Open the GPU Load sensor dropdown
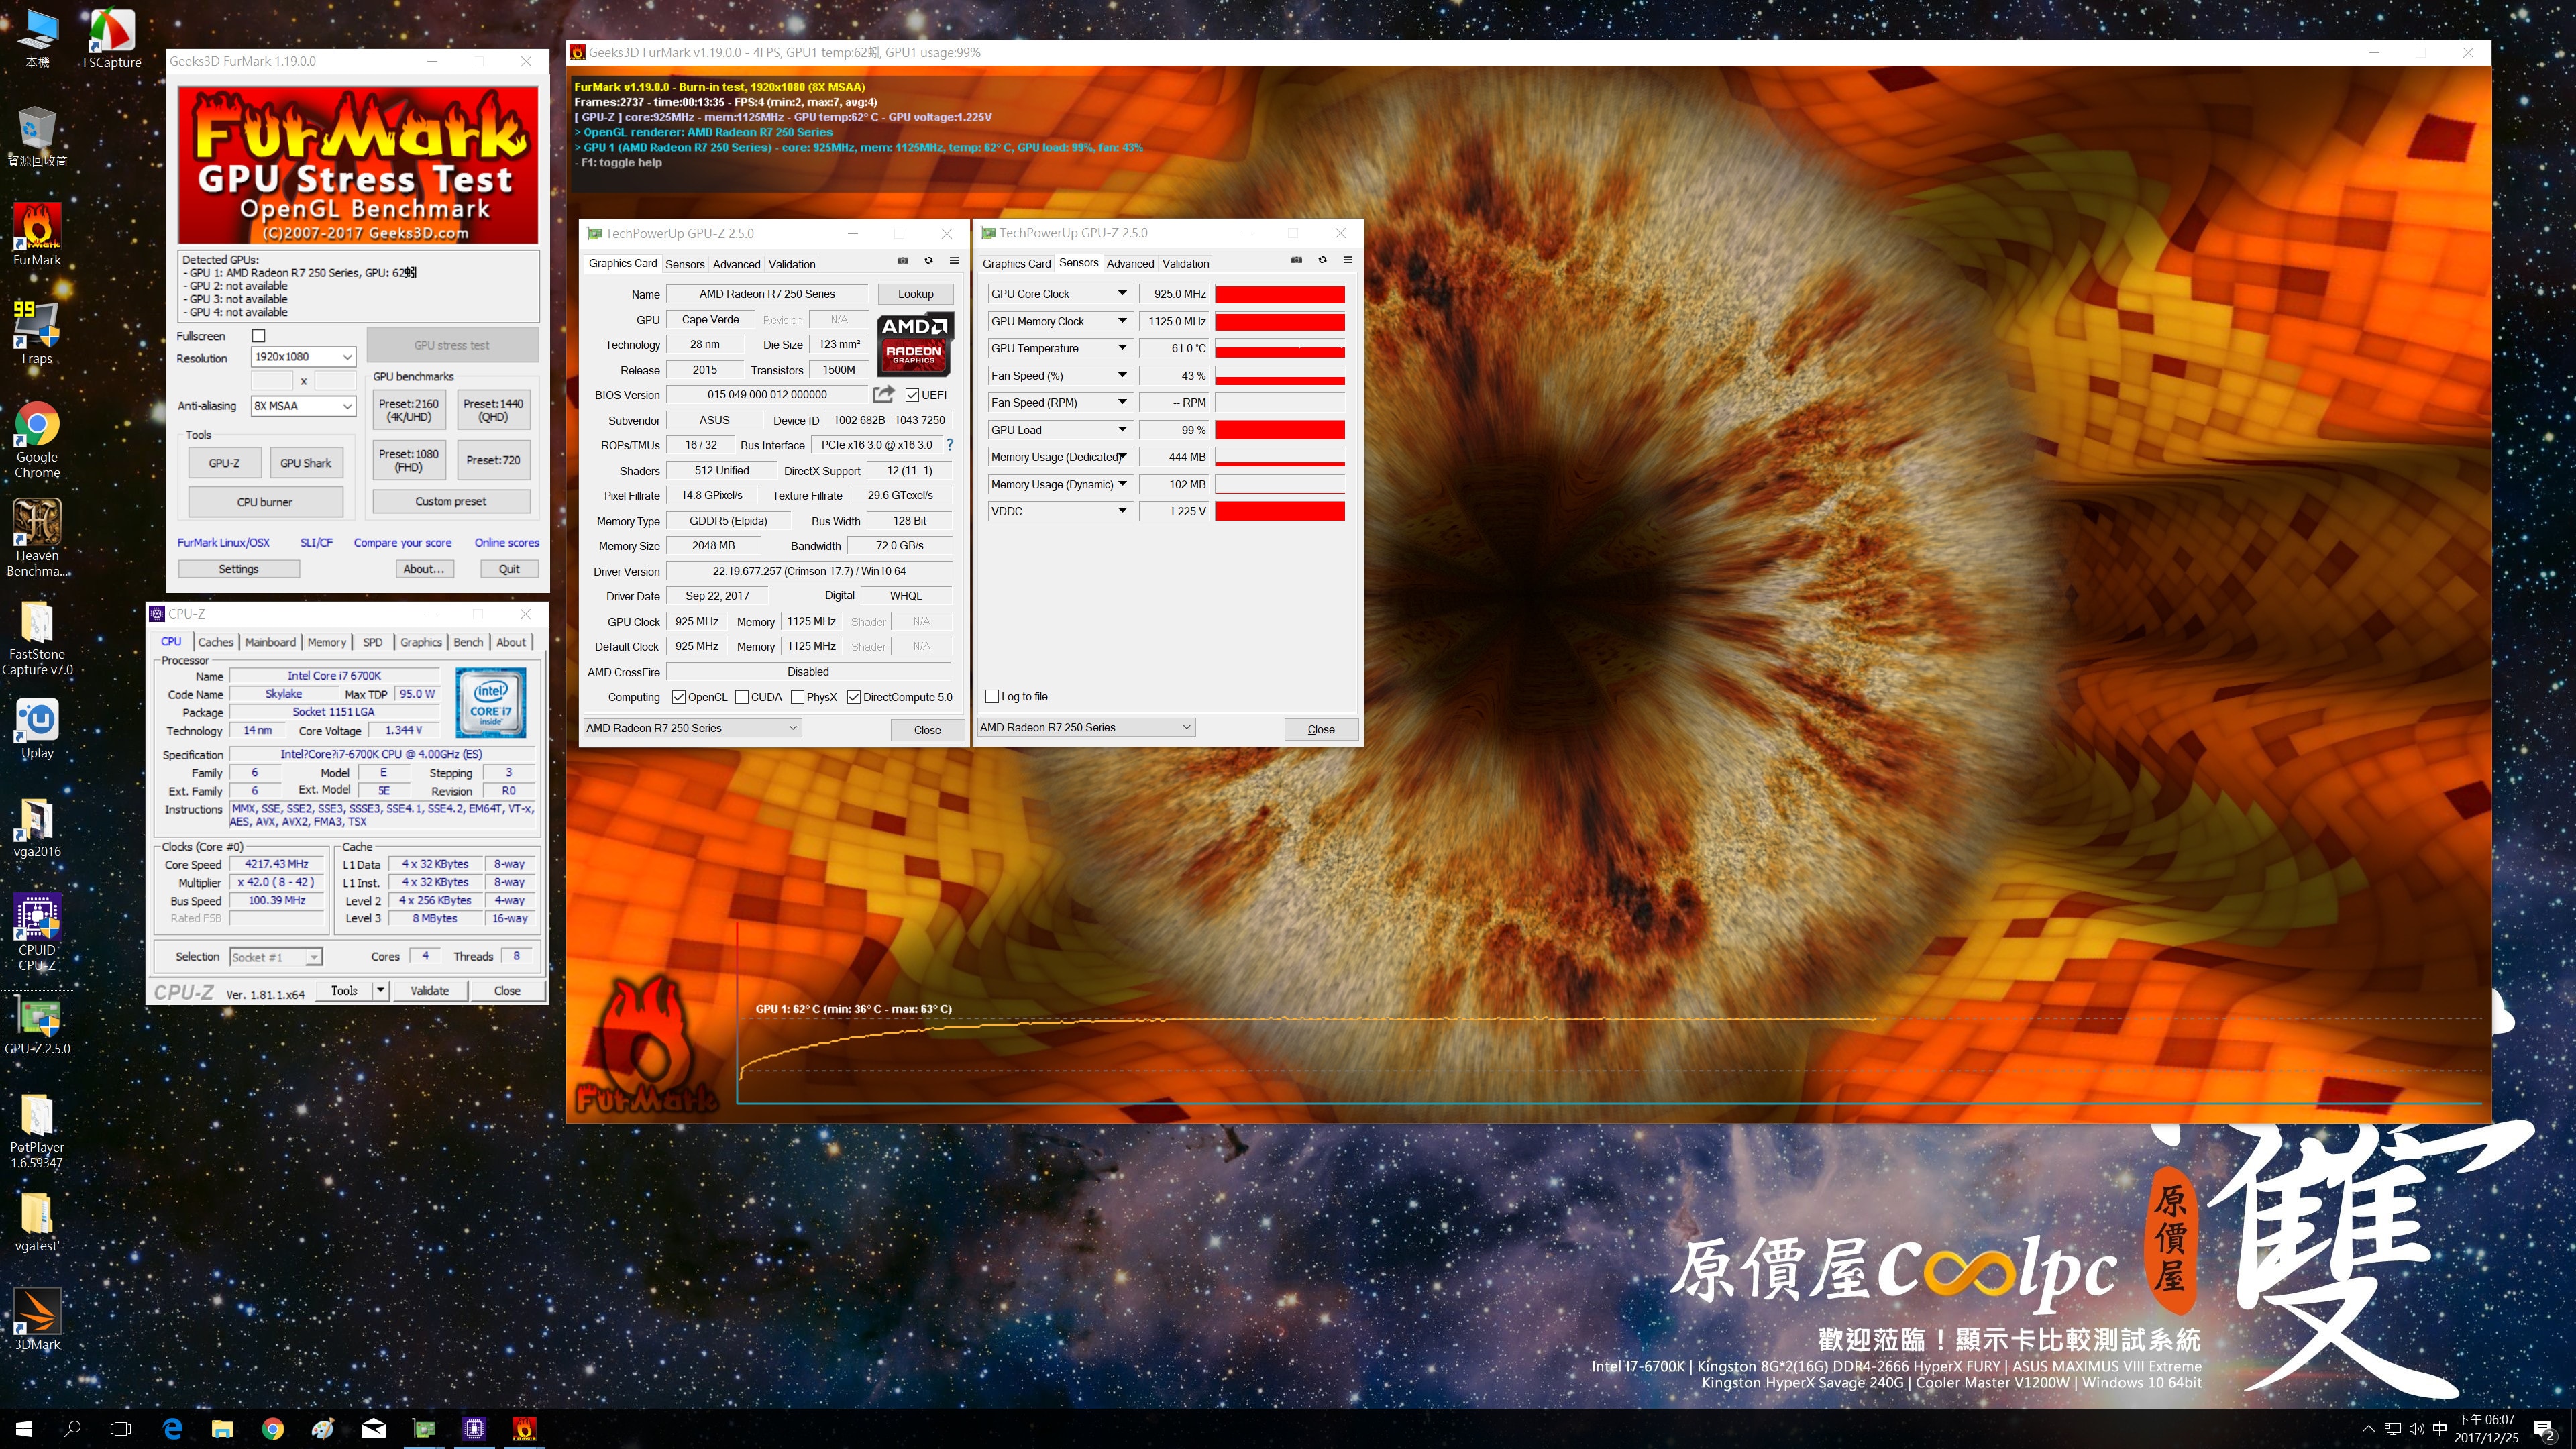This screenshot has height=1449, width=2576. 1122,430
